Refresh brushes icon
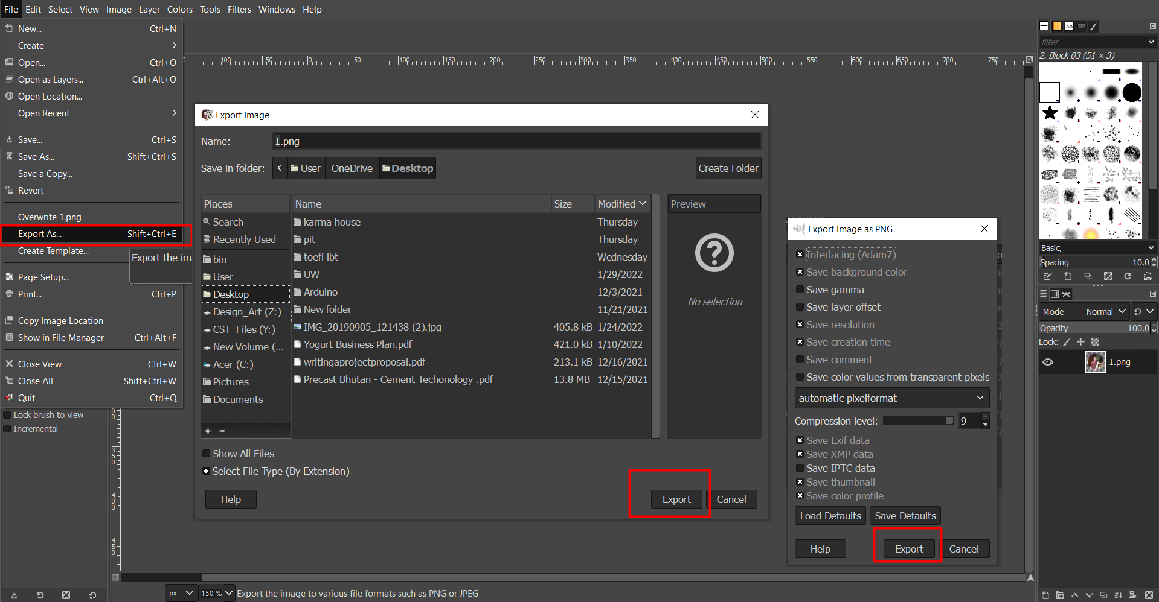 pos(1128,276)
